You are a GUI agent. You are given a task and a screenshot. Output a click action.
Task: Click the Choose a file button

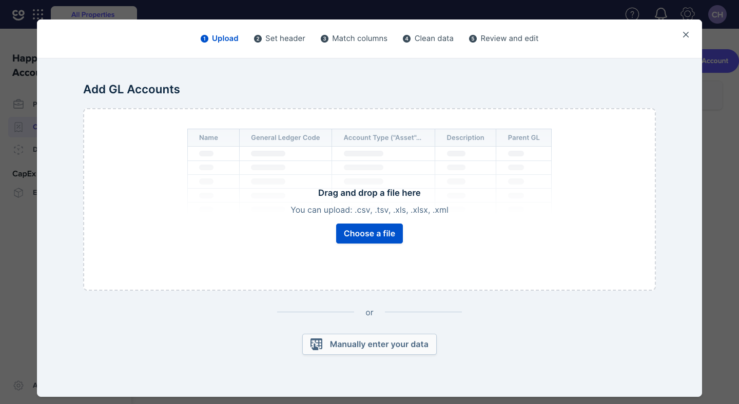pyautogui.click(x=369, y=233)
